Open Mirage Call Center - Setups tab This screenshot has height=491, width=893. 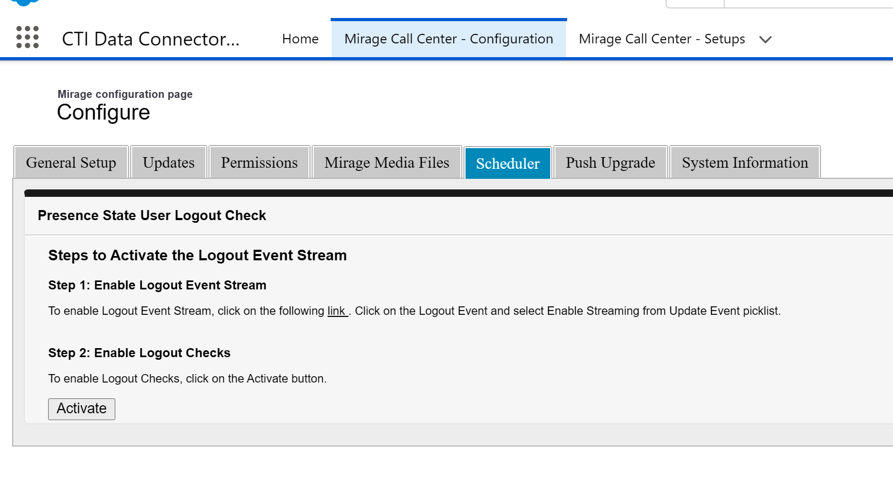[x=662, y=39]
